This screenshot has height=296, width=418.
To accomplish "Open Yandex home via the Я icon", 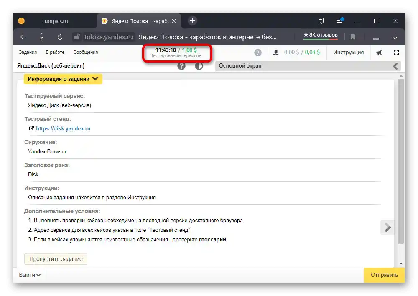I will 42,37.
